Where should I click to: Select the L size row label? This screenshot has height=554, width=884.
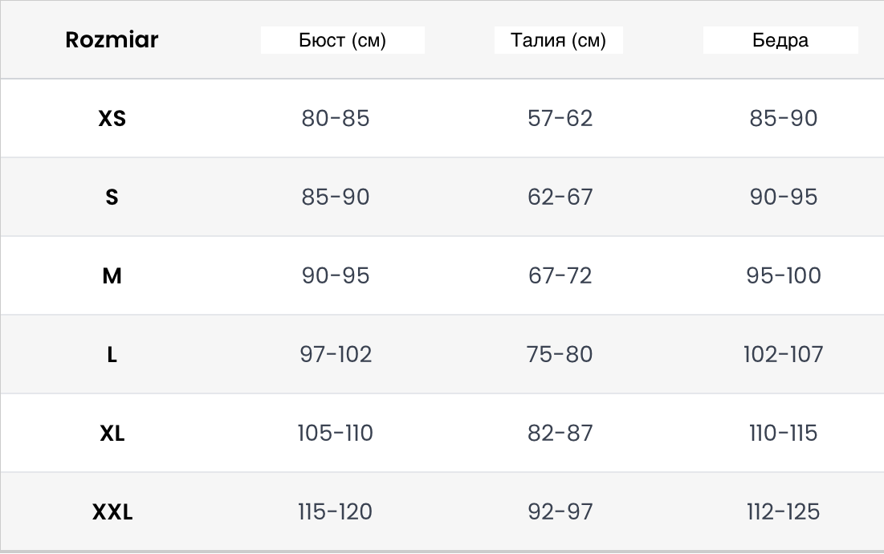pyautogui.click(x=112, y=355)
